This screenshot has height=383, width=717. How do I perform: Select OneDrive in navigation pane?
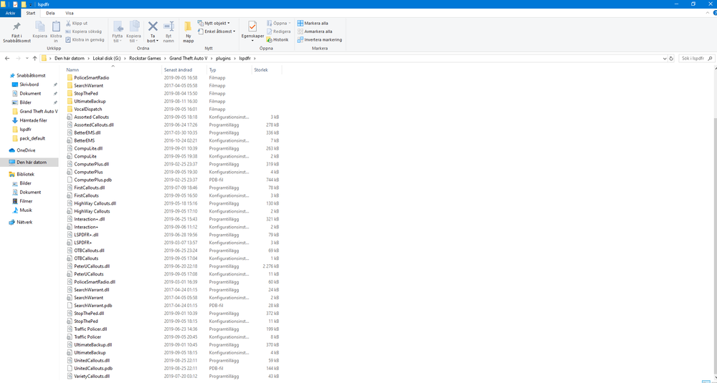[26, 150]
